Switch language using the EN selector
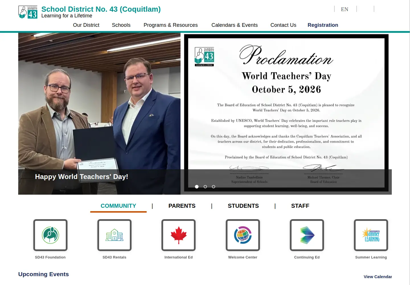This screenshot has height=285, width=410. (x=345, y=9)
